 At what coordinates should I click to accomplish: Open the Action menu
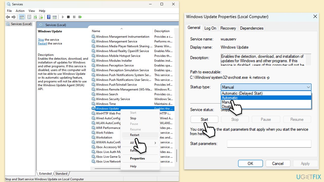(x=20, y=11)
